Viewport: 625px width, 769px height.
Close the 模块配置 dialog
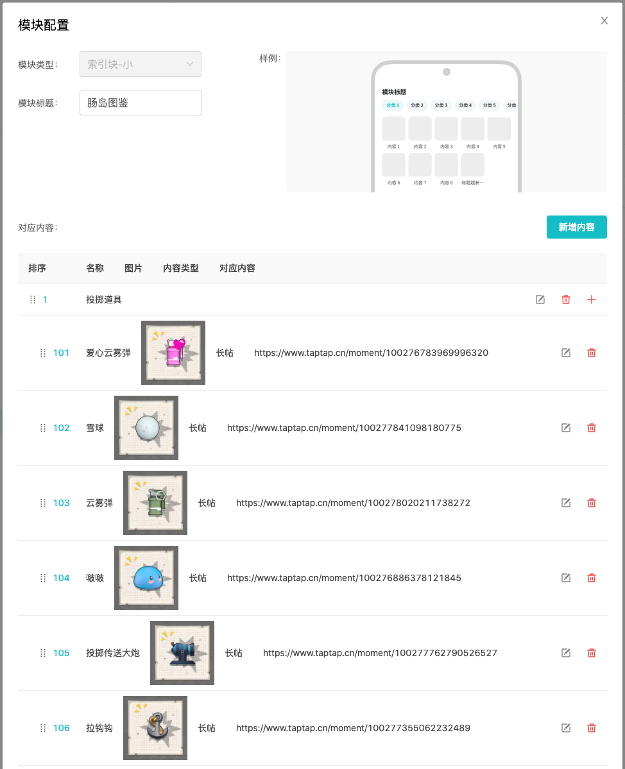tap(604, 21)
